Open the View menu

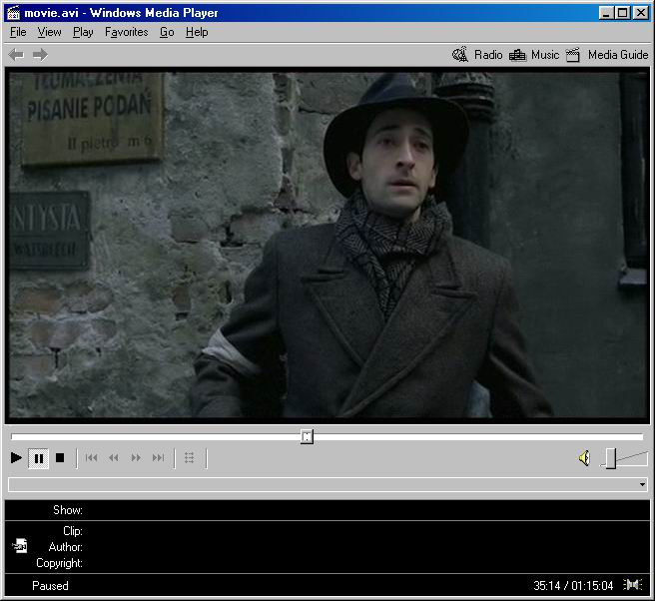pos(49,32)
